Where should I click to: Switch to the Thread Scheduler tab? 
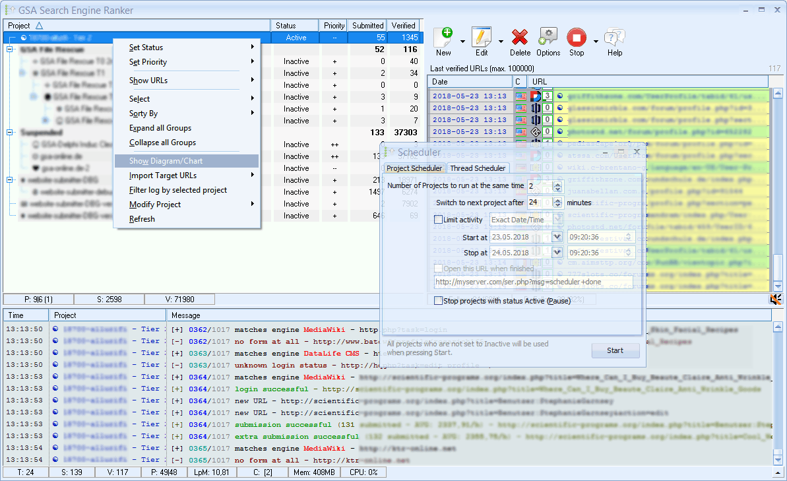coord(478,168)
